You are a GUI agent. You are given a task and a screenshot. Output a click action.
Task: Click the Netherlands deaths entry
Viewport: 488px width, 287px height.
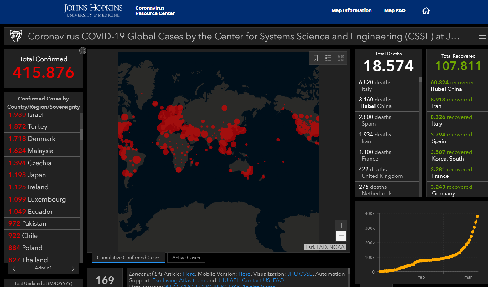[387, 189]
